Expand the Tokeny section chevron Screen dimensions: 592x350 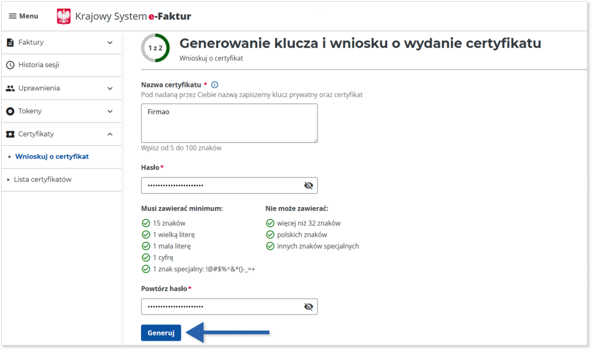coord(110,111)
